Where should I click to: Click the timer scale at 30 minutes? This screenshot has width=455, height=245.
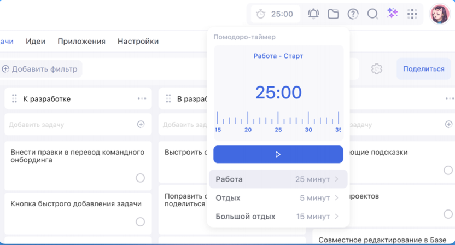pyautogui.click(x=308, y=130)
